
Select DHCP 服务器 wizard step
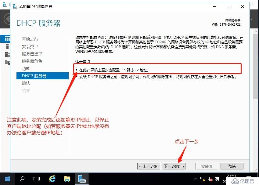click(42, 76)
